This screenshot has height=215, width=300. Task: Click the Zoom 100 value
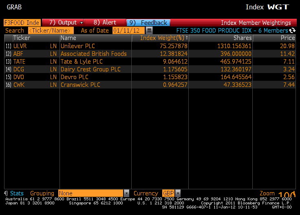(287, 194)
